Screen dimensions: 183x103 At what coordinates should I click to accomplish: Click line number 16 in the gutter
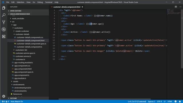coord(54,51)
